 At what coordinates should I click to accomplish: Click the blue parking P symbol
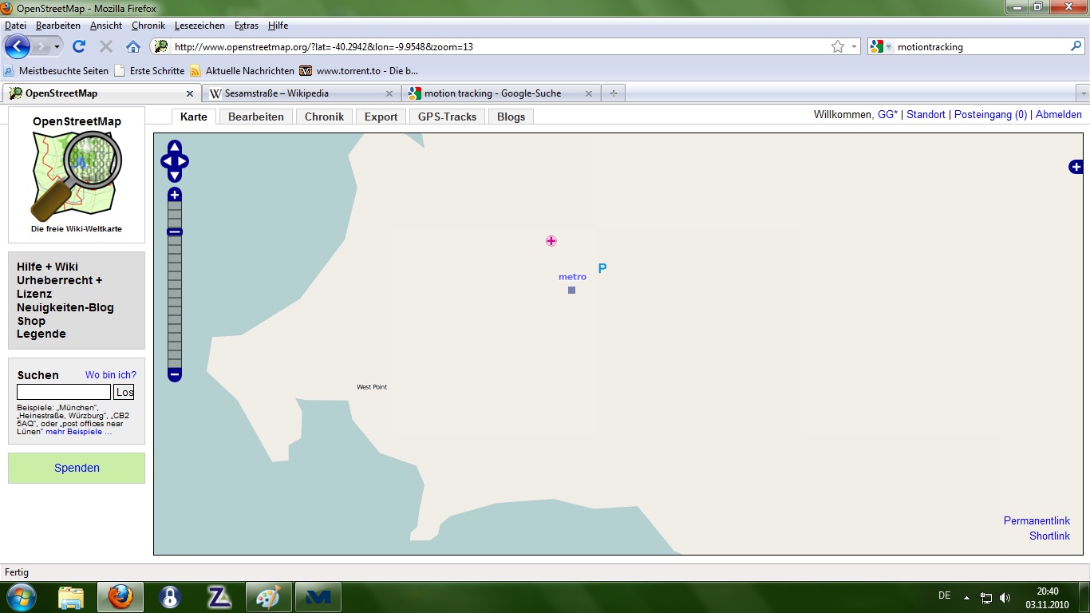pos(602,268)
